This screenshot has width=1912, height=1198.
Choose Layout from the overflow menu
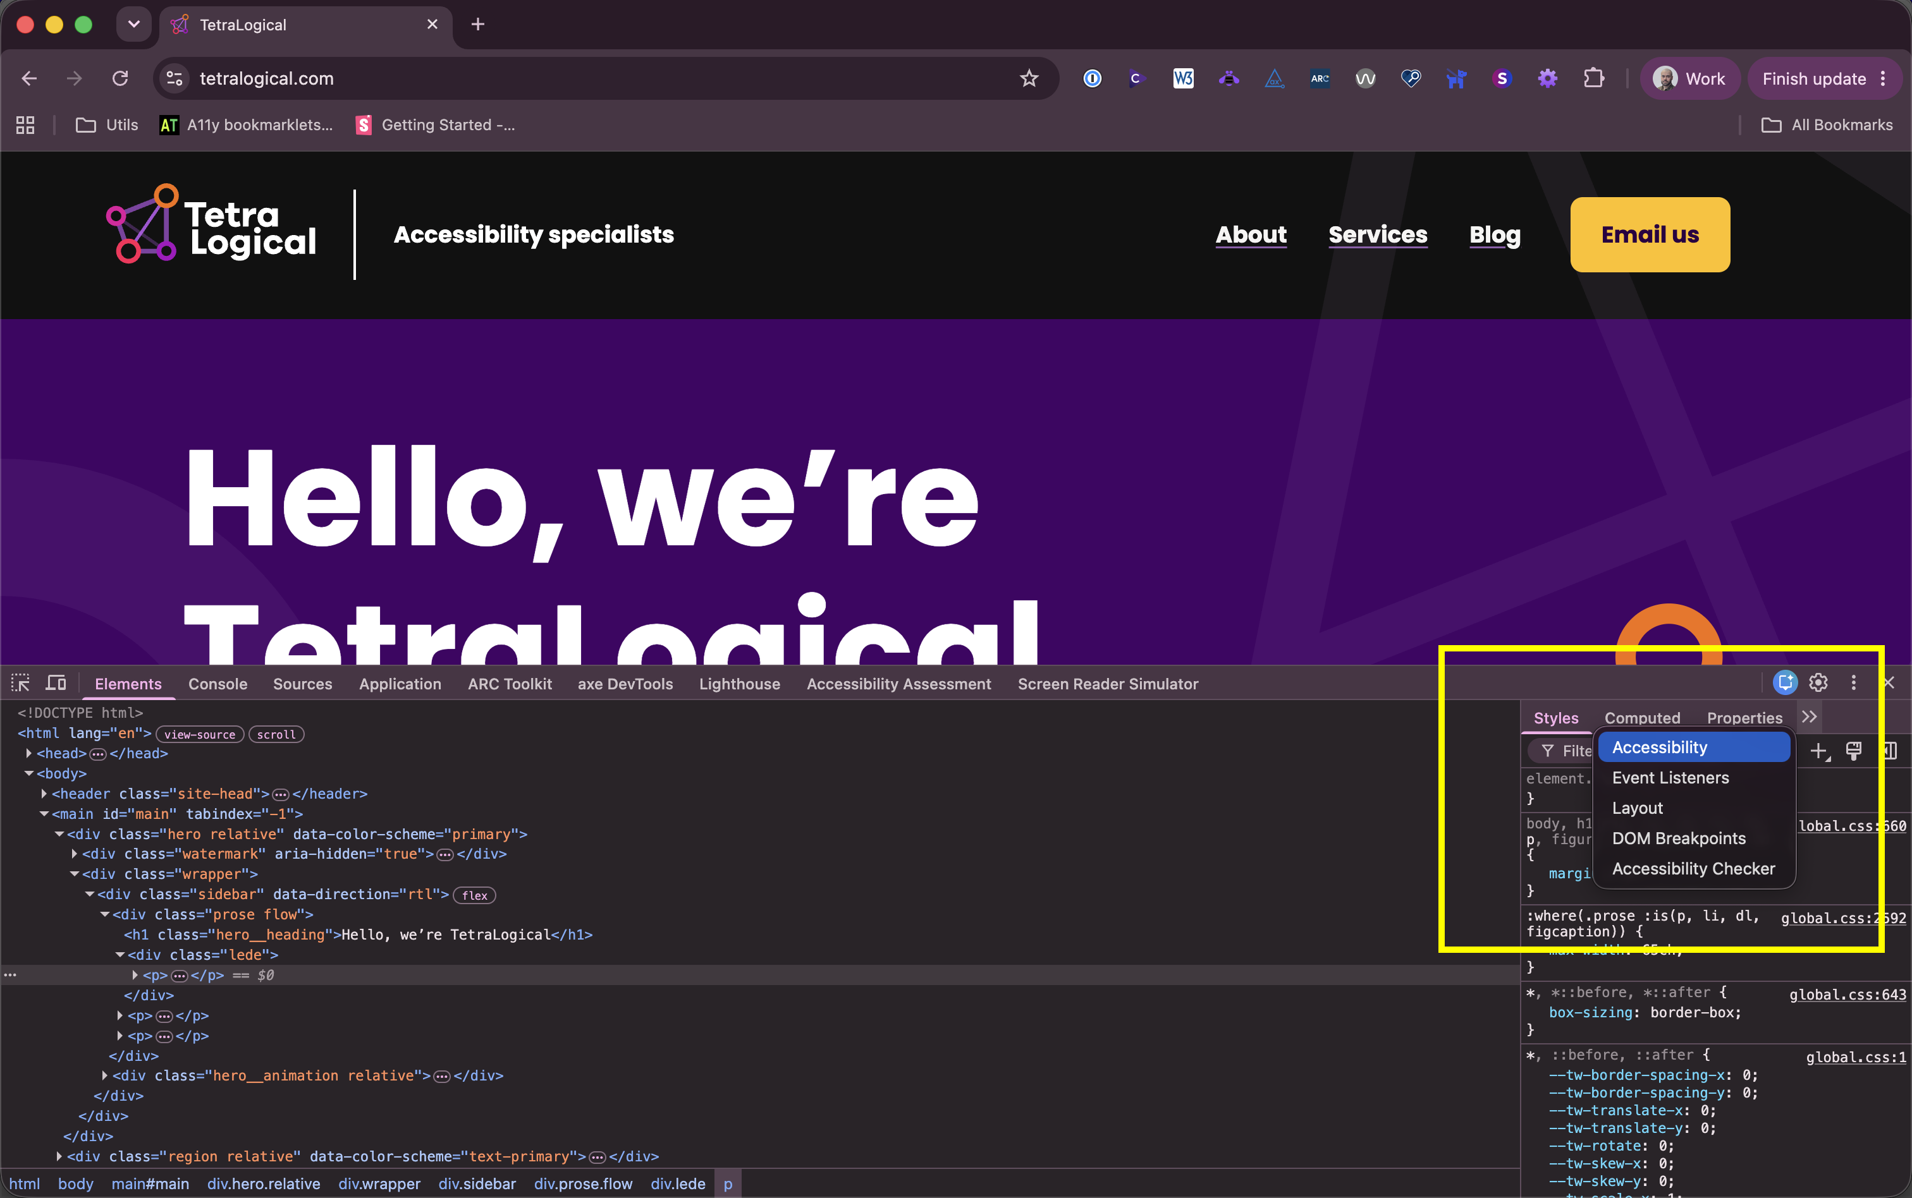(1694, 808)
